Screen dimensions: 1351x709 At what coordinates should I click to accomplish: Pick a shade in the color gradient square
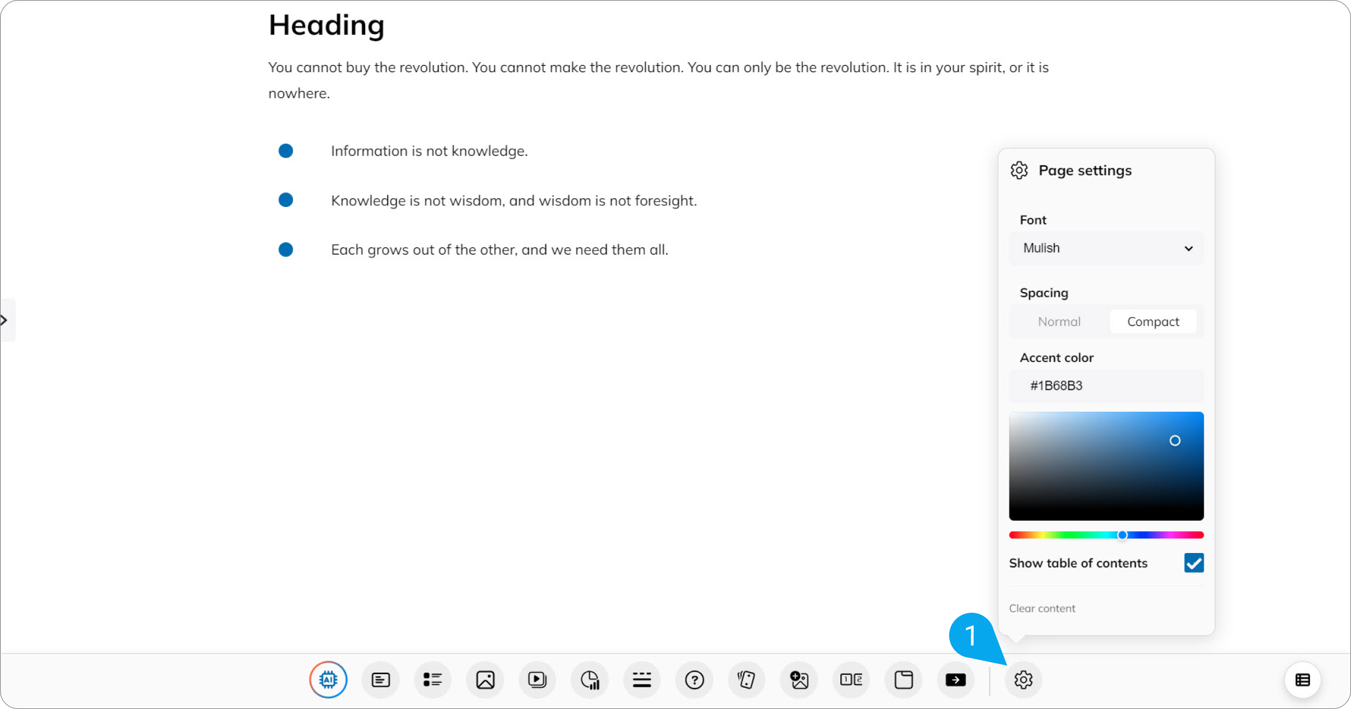tap(1106, 466)
